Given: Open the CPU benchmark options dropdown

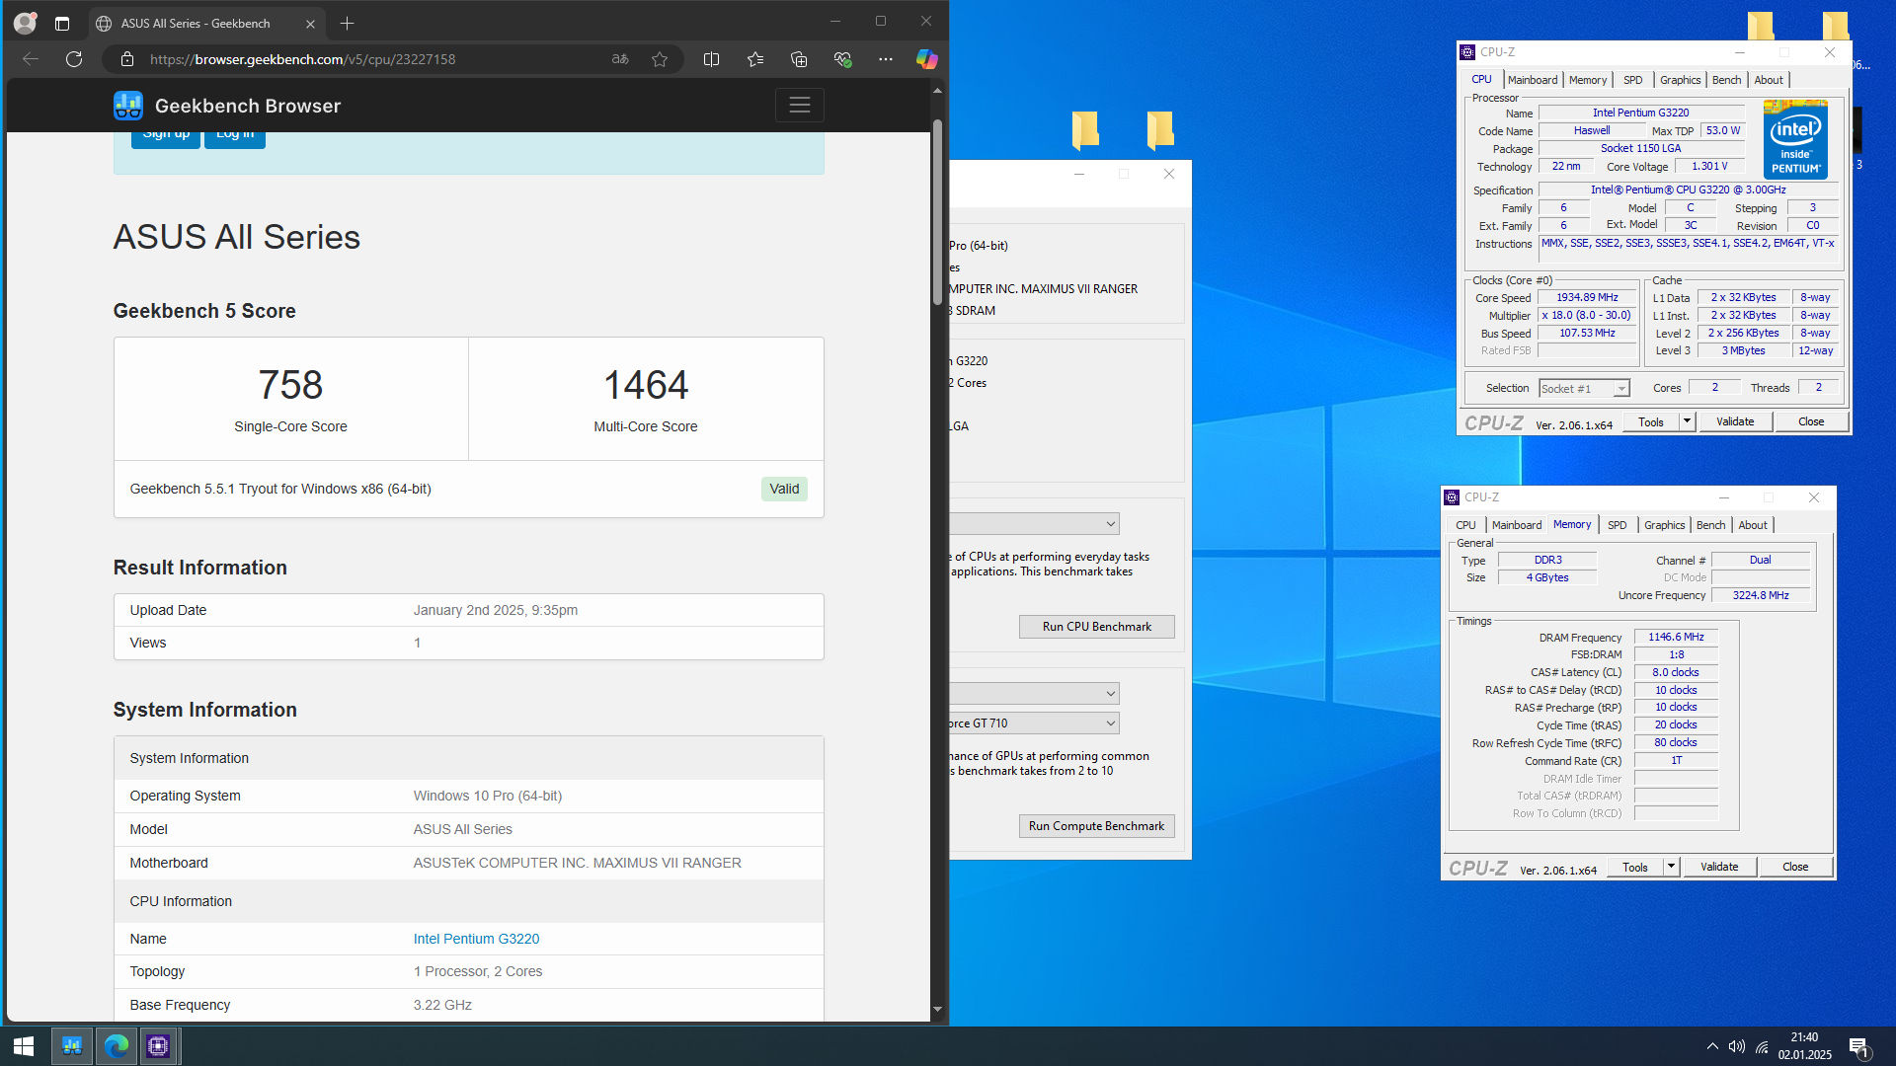Looking at the screenshot, I should 1034,524.
